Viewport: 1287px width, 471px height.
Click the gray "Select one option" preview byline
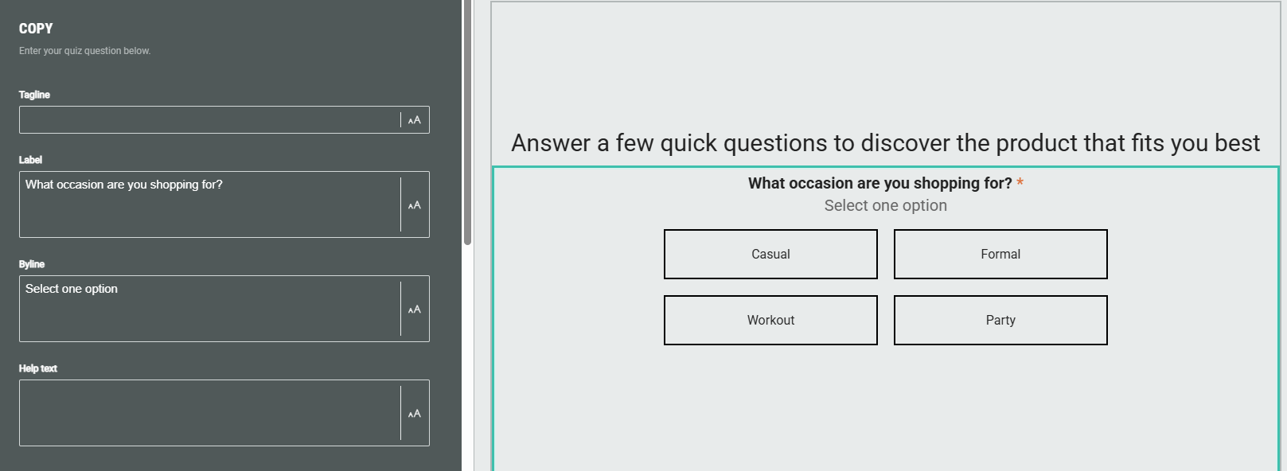point(885,206)
